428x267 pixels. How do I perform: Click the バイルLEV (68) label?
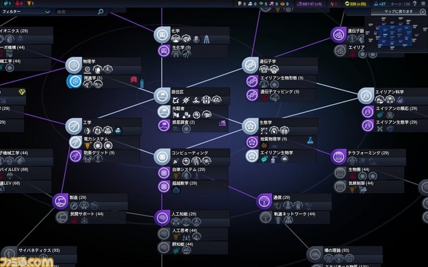coord(14,170)
